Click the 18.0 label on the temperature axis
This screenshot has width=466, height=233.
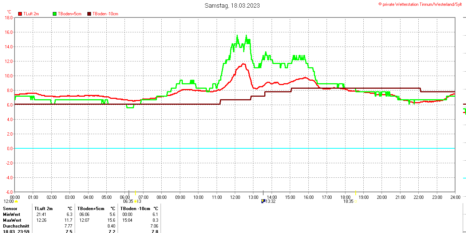8,17
